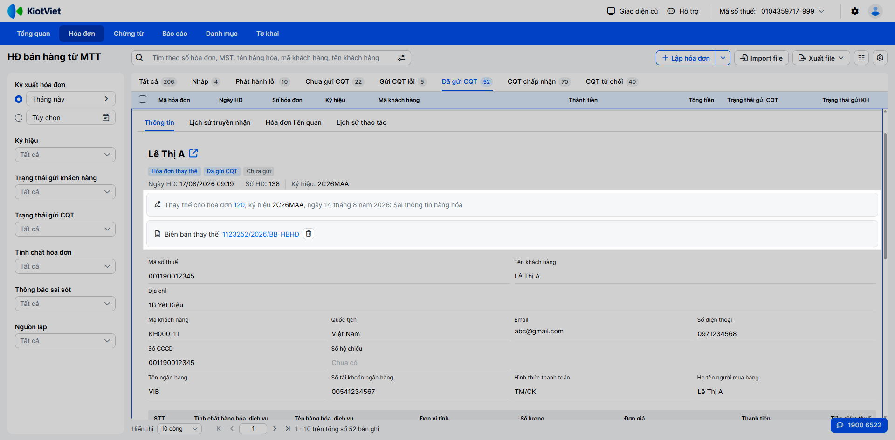Open the Tháng này period selector
This screenshot has width=895, height=440.
tap(70, 99)
